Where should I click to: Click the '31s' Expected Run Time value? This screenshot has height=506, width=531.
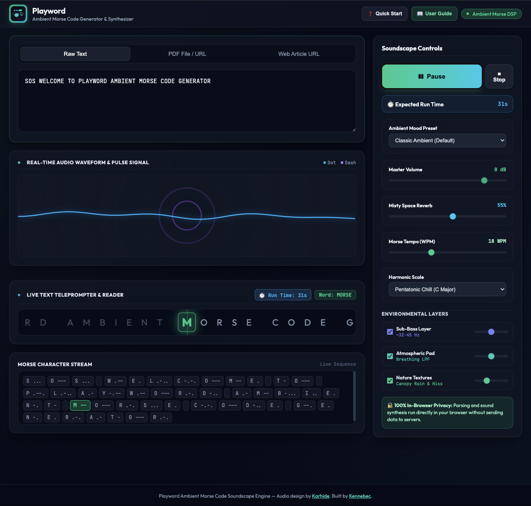(x=502, y=104)
